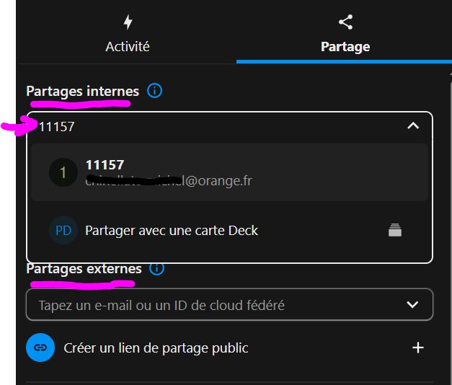The height and width of the screenshot is (385, 452).
Task: Click the lightning bolt Activité icon
Action: coord(128,22)
